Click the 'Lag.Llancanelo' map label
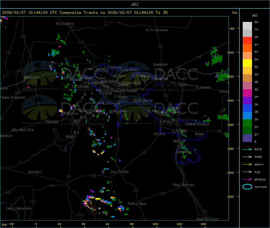This screenshot has width=270, height=228. pyautogui.click(x=19, y=208)
